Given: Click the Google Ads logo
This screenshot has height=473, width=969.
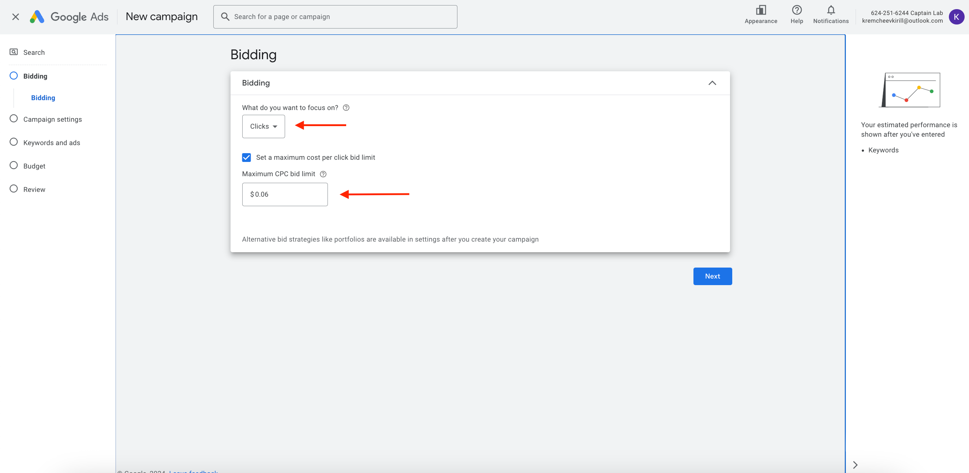Looking at the screenshot, I should [x=69, y=16].
